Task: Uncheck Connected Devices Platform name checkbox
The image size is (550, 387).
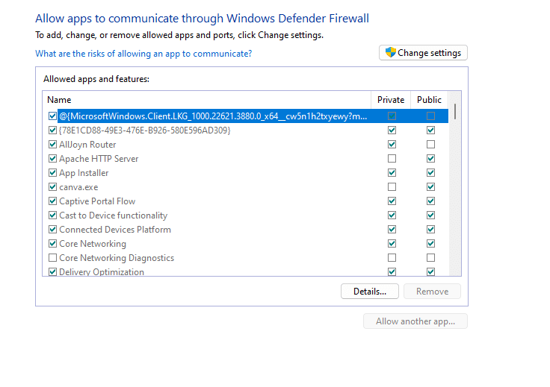Action: tap(52, 230)
